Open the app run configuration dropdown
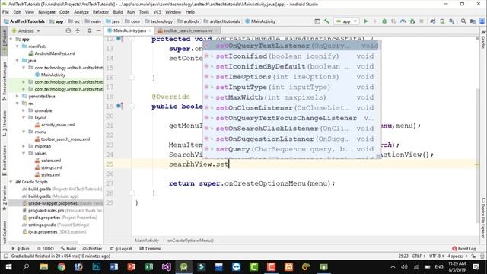Image resolution: width=487 pixels, height=274 pixels. [x=347, y=21]
